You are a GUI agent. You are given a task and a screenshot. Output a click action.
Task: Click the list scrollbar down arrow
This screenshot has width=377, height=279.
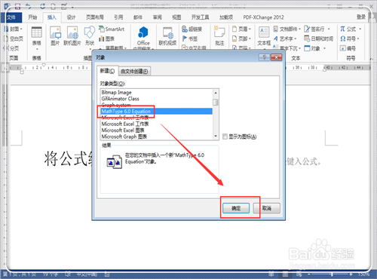(216, 136)
